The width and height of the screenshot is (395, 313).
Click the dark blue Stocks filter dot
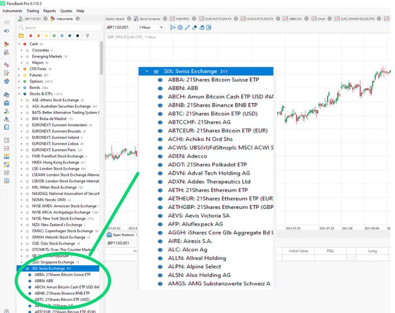(70, 36)
